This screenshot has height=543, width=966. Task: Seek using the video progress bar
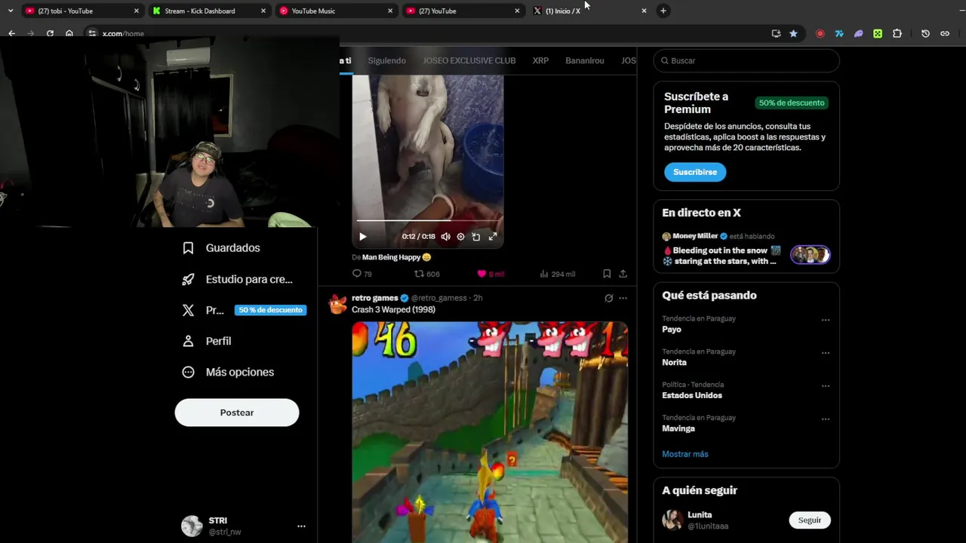(x=427, y=221)
